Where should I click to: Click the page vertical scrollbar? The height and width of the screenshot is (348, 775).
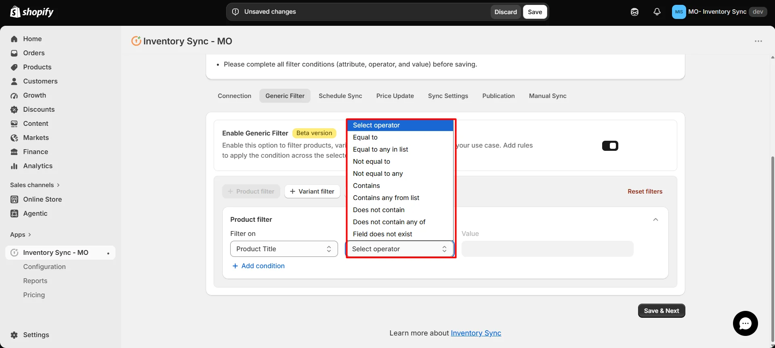(x=773, y=250)
